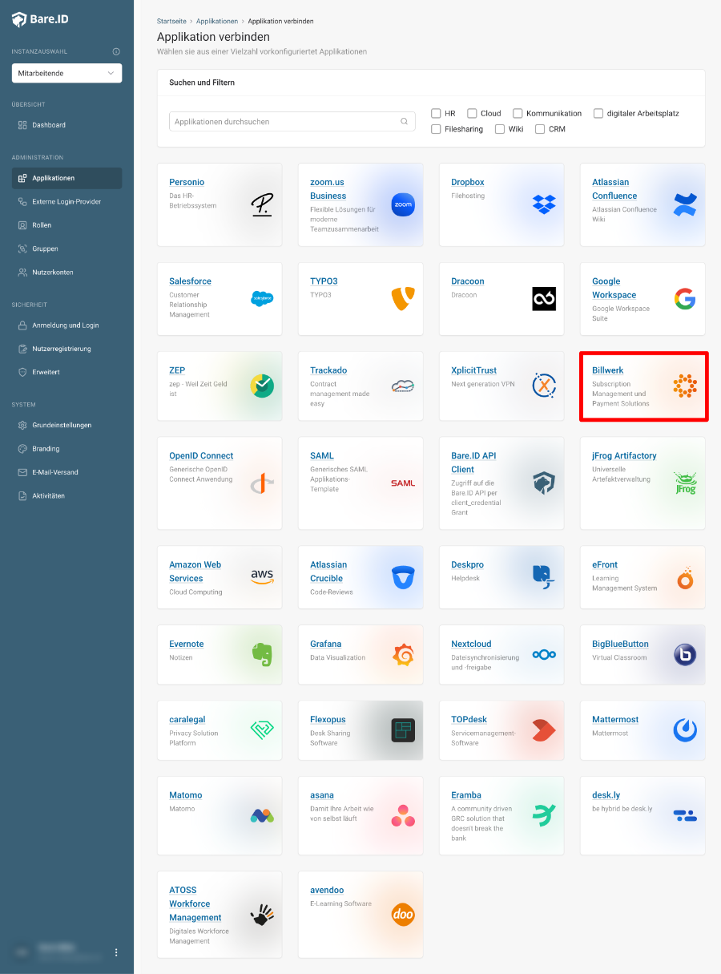Toggle the CRM filter checkbox
Viewport: 721px width, 974px height.
(x=540, y=128)
